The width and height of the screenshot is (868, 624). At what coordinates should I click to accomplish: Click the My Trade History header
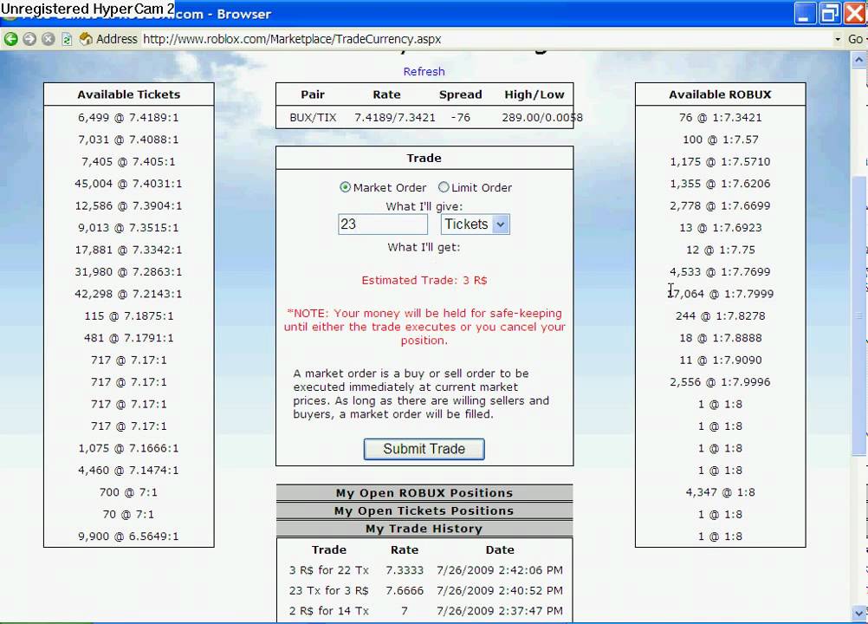click(424, 529)
